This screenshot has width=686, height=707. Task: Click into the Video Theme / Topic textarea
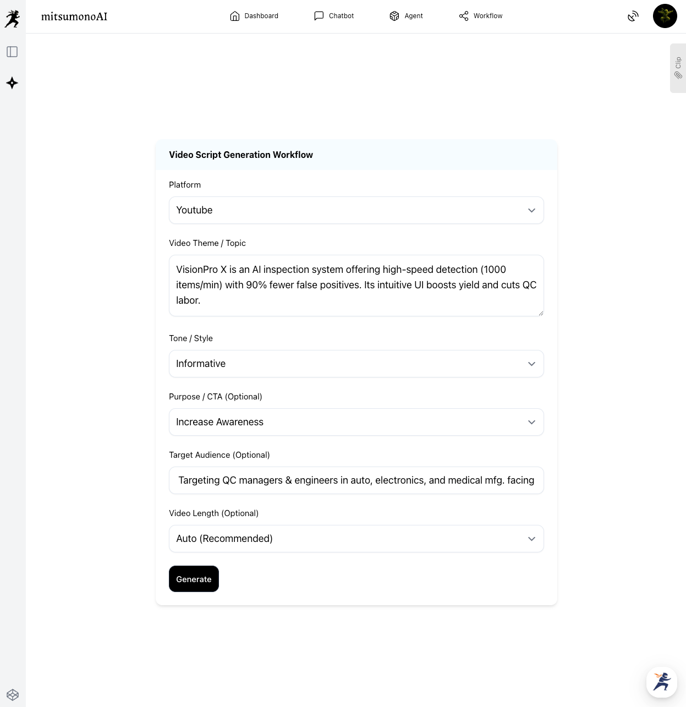pos(356,285)
